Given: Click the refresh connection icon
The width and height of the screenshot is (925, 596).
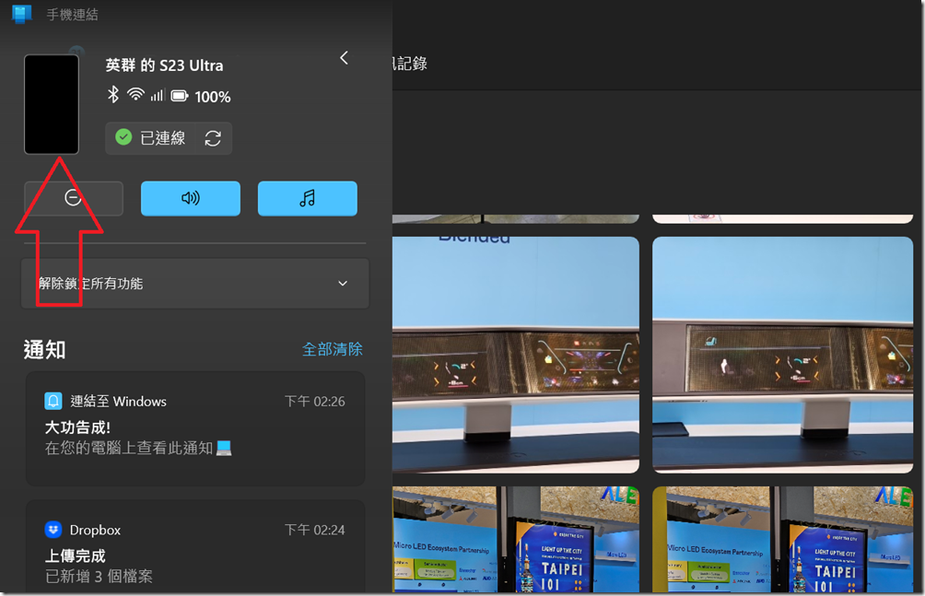Looking at the screenshot, I should pyautogui.click(x=213, y=139).
